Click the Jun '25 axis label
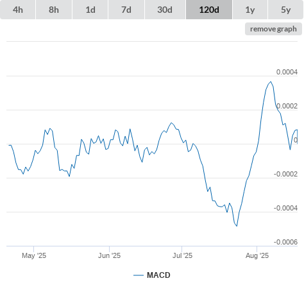The image size is (304, 292). coord(109,255)
